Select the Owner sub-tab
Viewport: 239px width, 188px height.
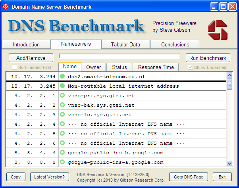[x=93, y=67]
